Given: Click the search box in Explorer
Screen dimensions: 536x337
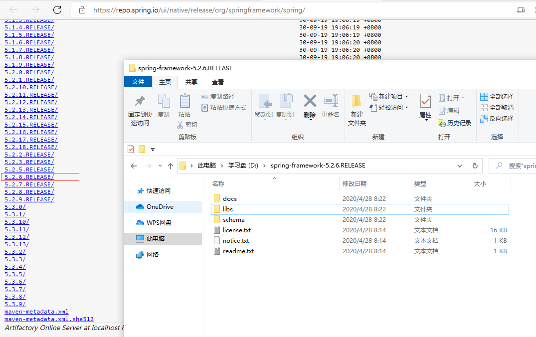Looking at the screenshot, I should (513, 166).
